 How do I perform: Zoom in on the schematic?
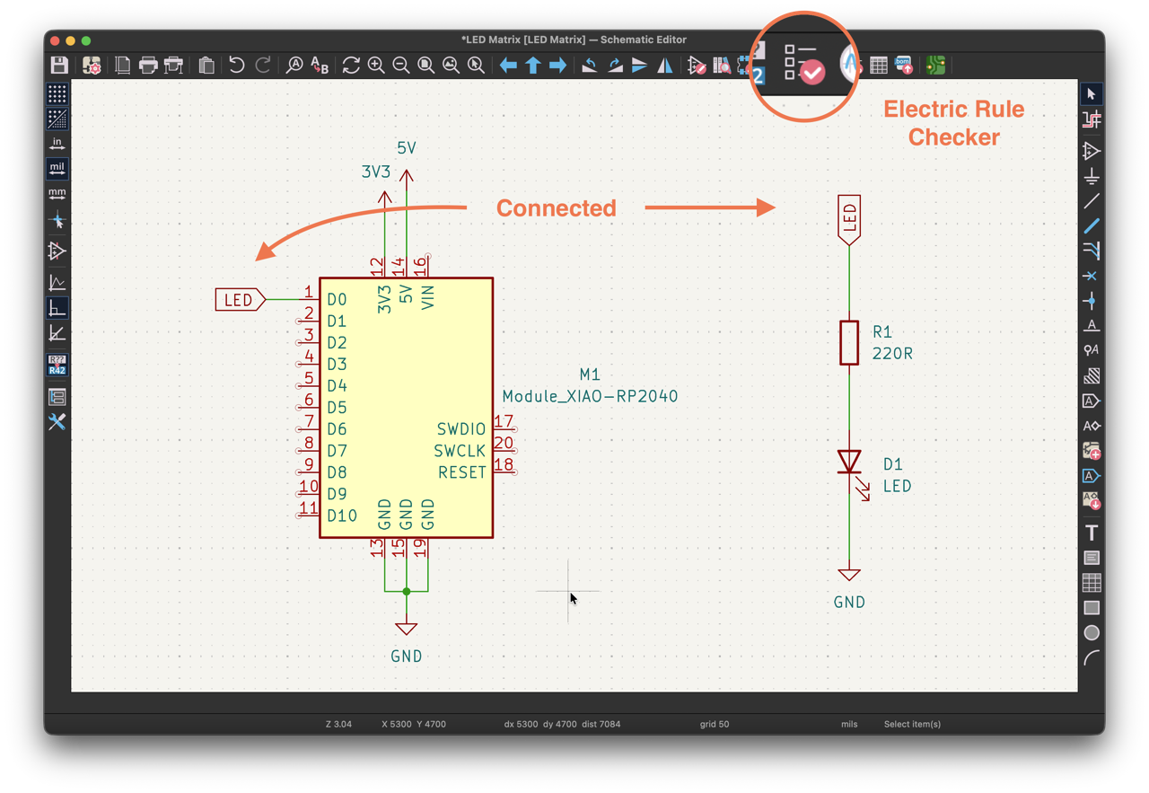point(376,65)
